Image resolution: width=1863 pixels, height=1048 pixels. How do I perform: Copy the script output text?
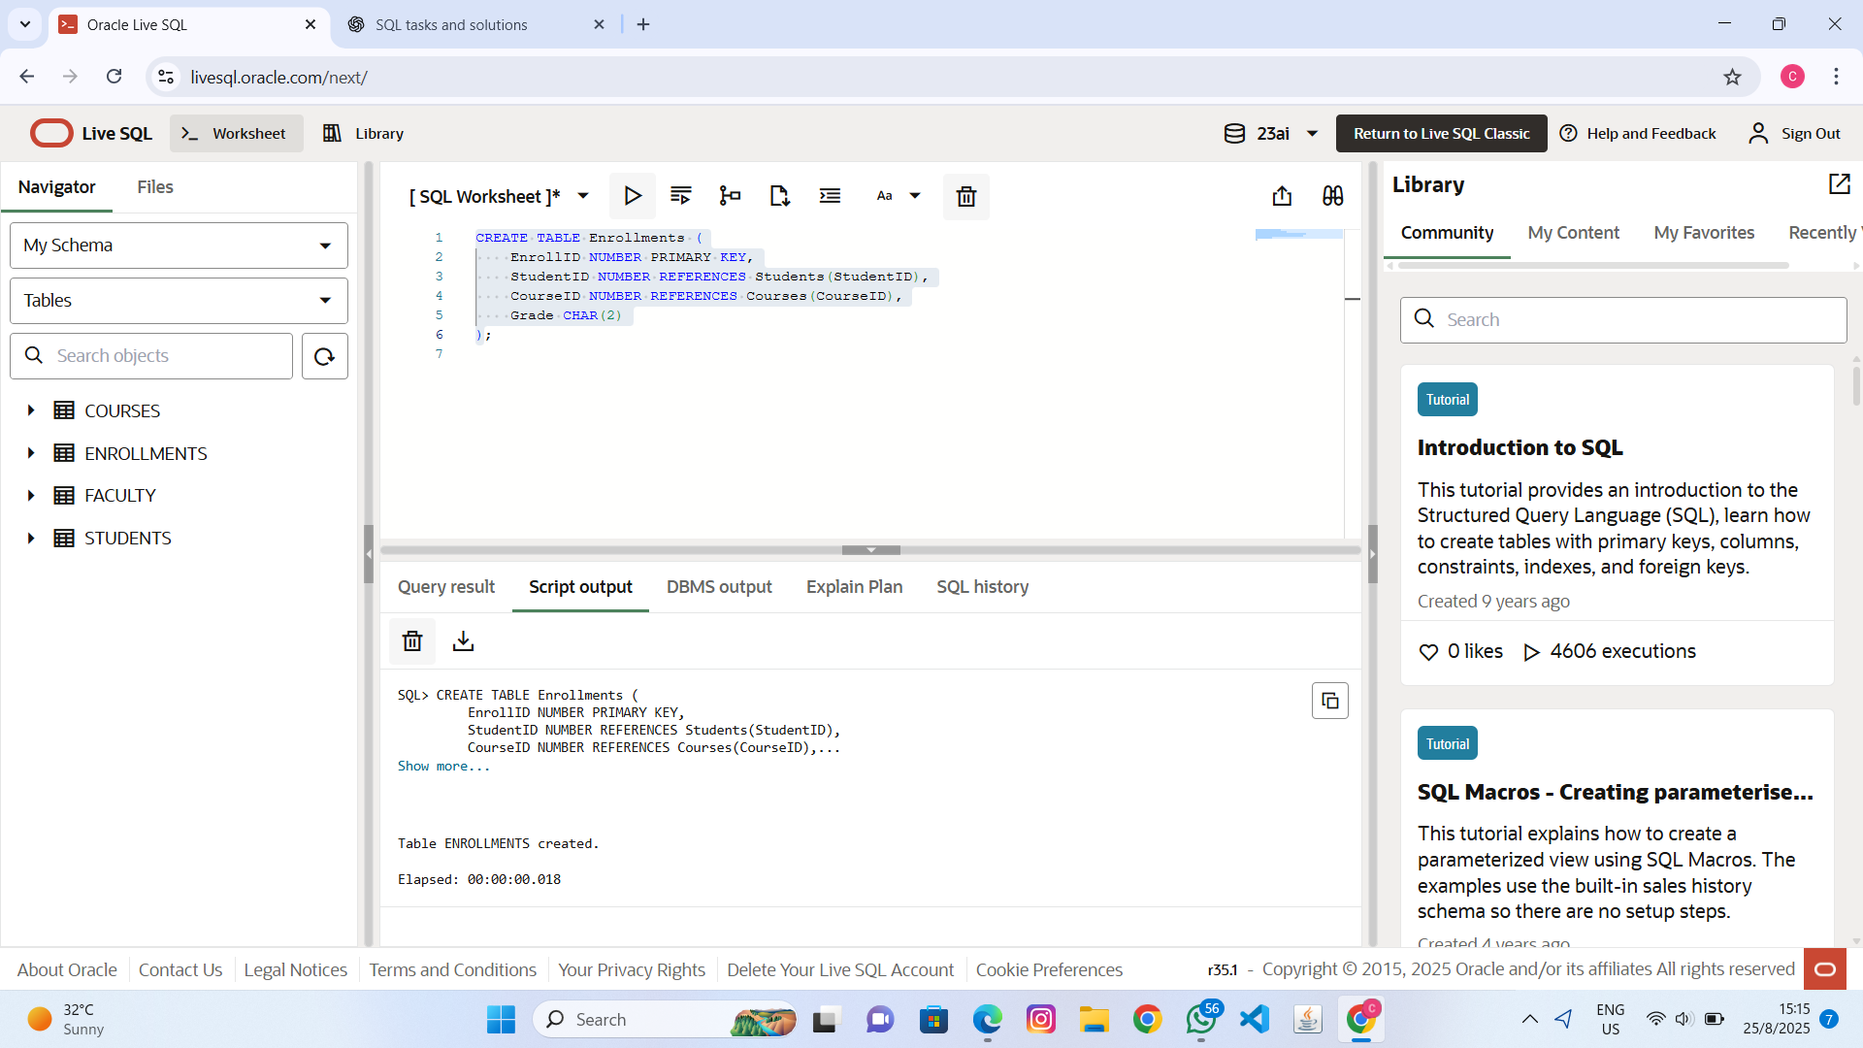[x=1329, y=701]
